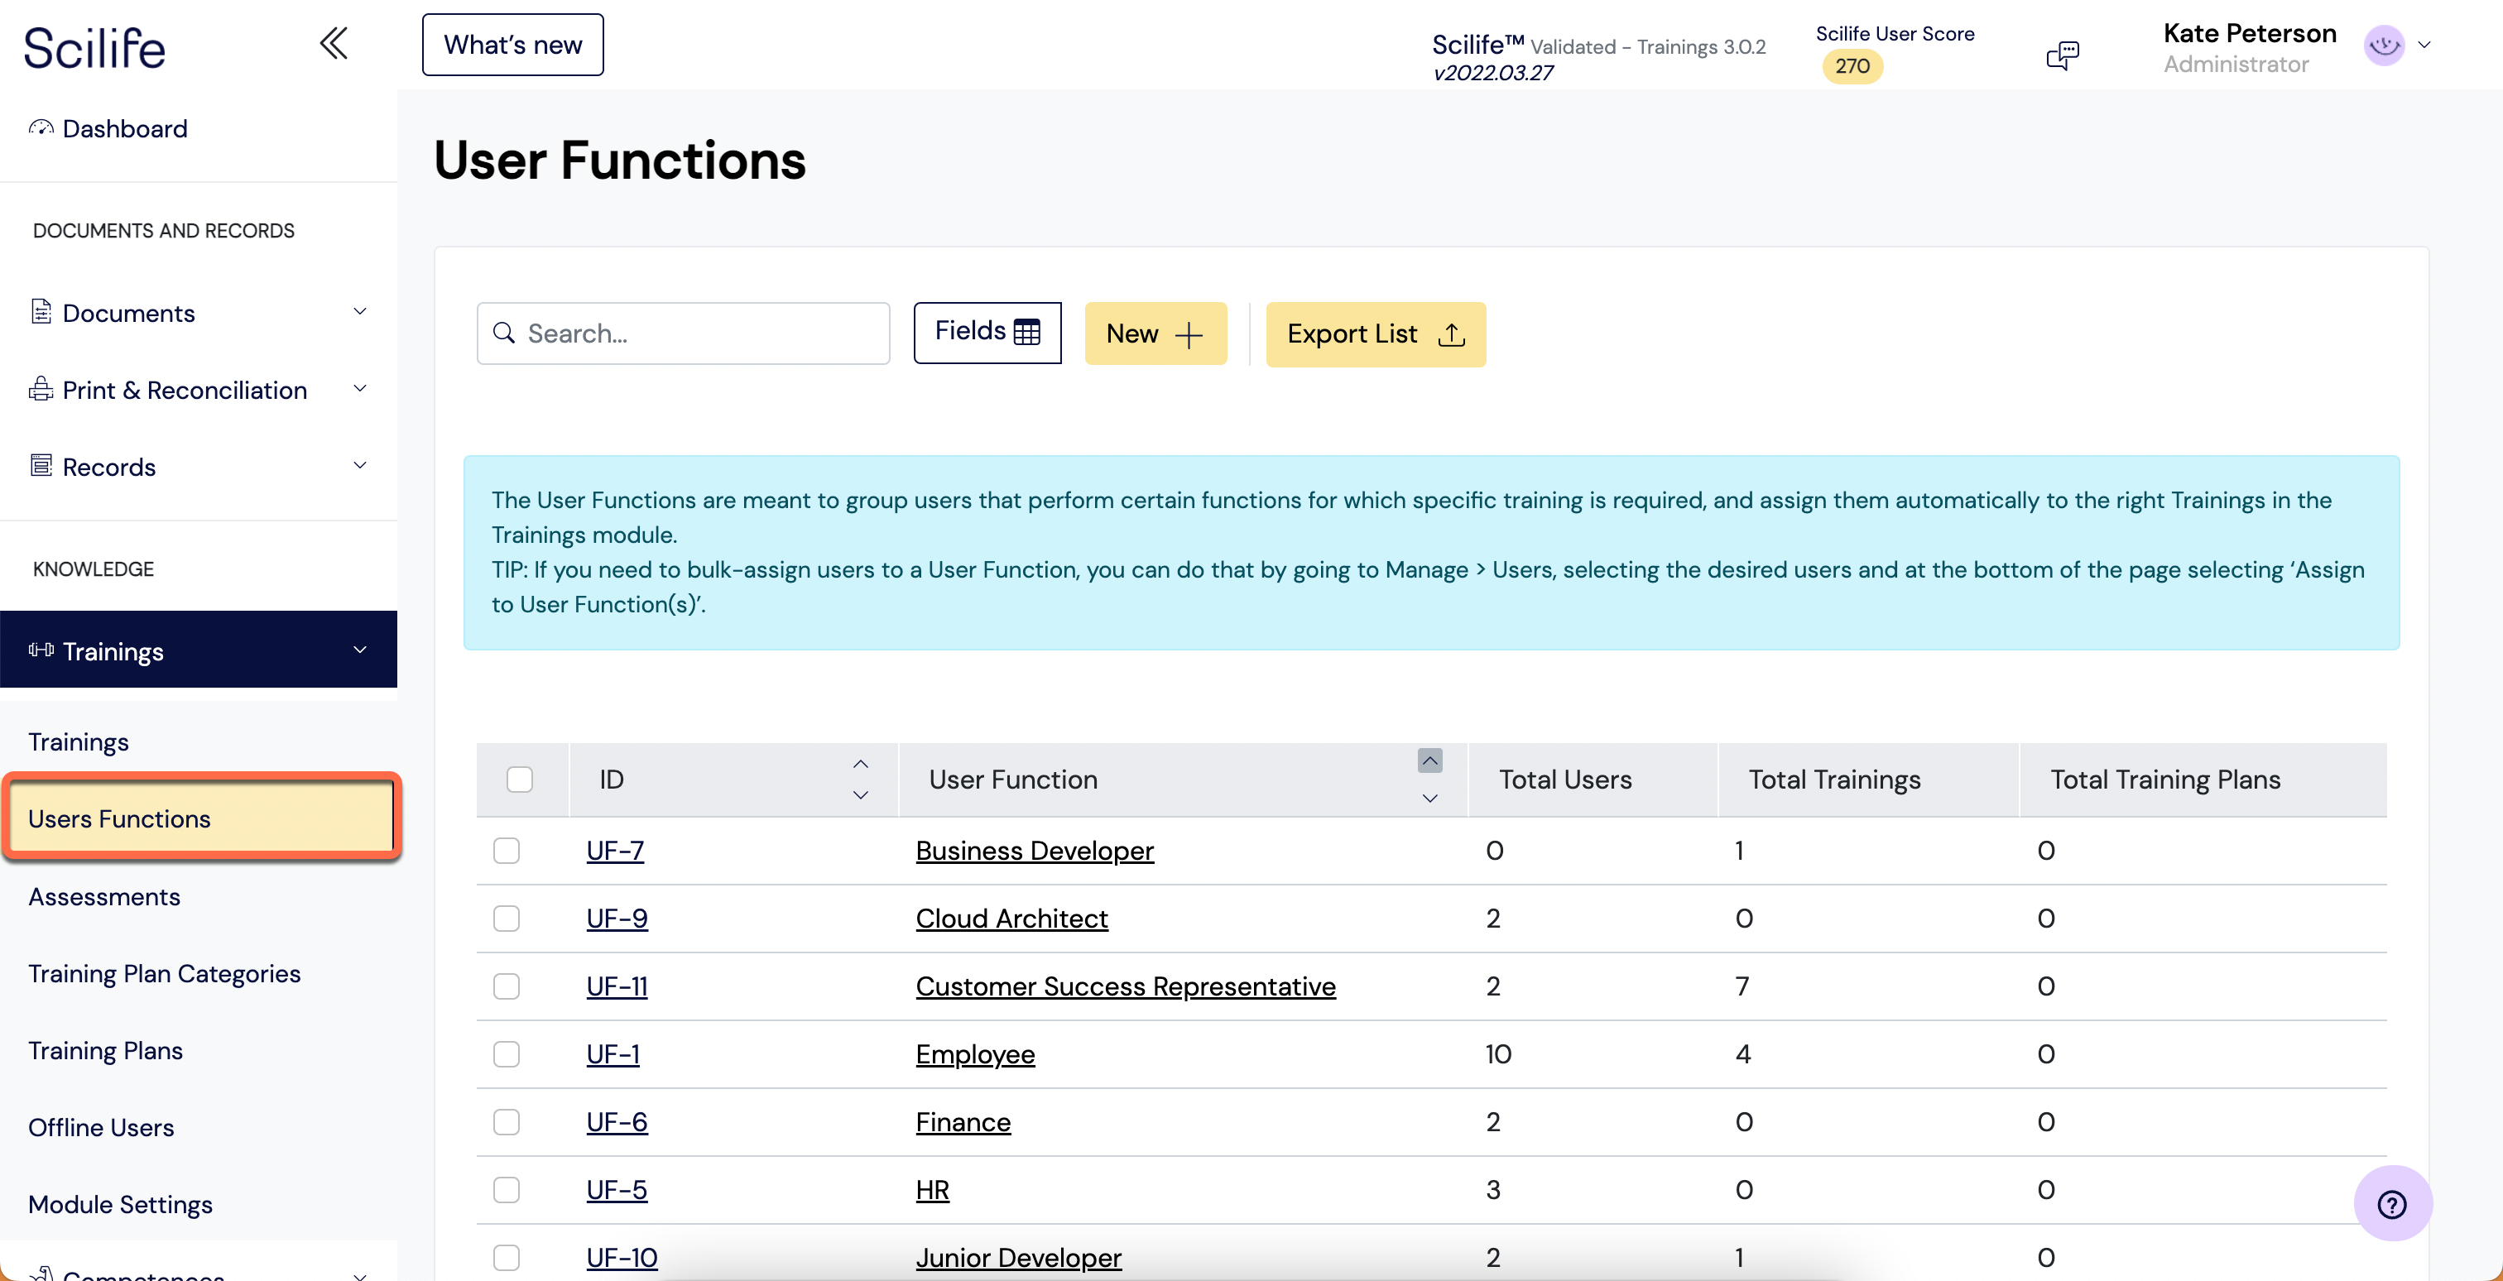Screen dimensions: 2503x1281
Task: Select the Employee row checkbox
Action: [507, 1053]
